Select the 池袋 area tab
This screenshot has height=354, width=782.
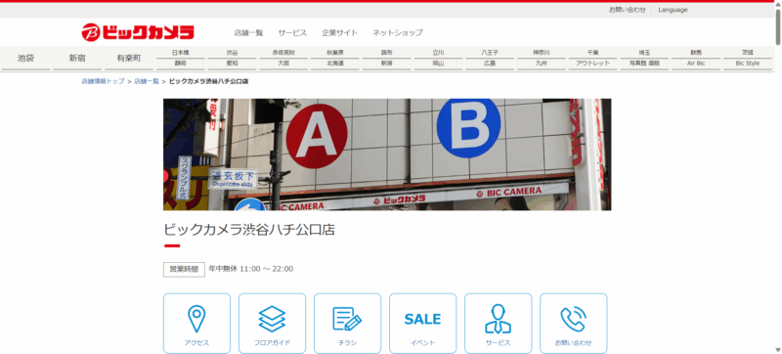[x=26, y=59]
